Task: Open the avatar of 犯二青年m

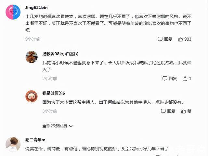Action: pyautogui.click(x=13, y=144)
